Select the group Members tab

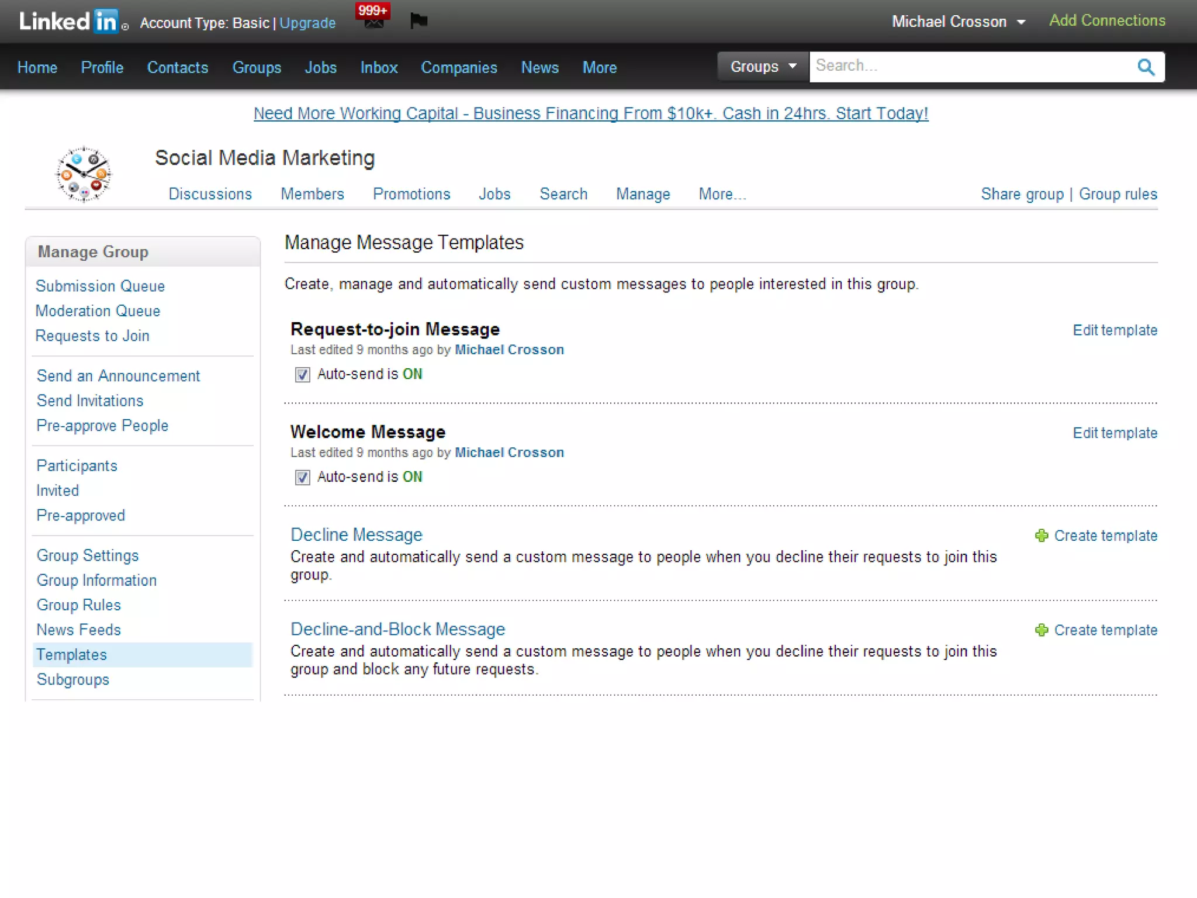312,194
